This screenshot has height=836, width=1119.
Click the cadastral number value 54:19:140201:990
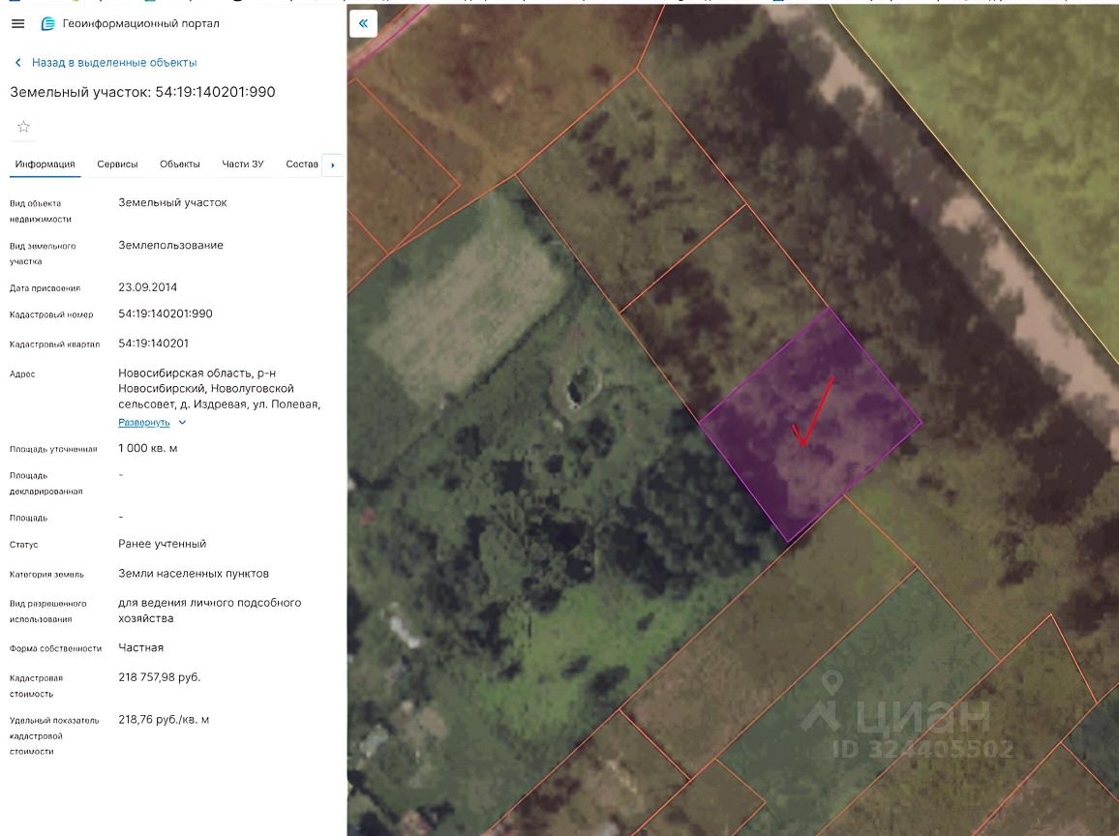click(166, 313)
